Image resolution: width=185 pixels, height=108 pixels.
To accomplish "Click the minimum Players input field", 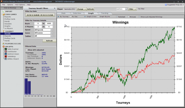I will coord(38,27).
